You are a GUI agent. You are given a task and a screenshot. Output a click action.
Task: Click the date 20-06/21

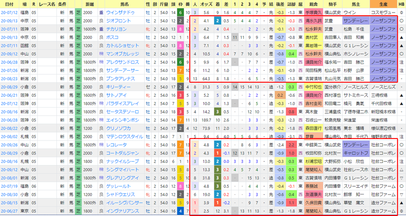click(9, 95)
